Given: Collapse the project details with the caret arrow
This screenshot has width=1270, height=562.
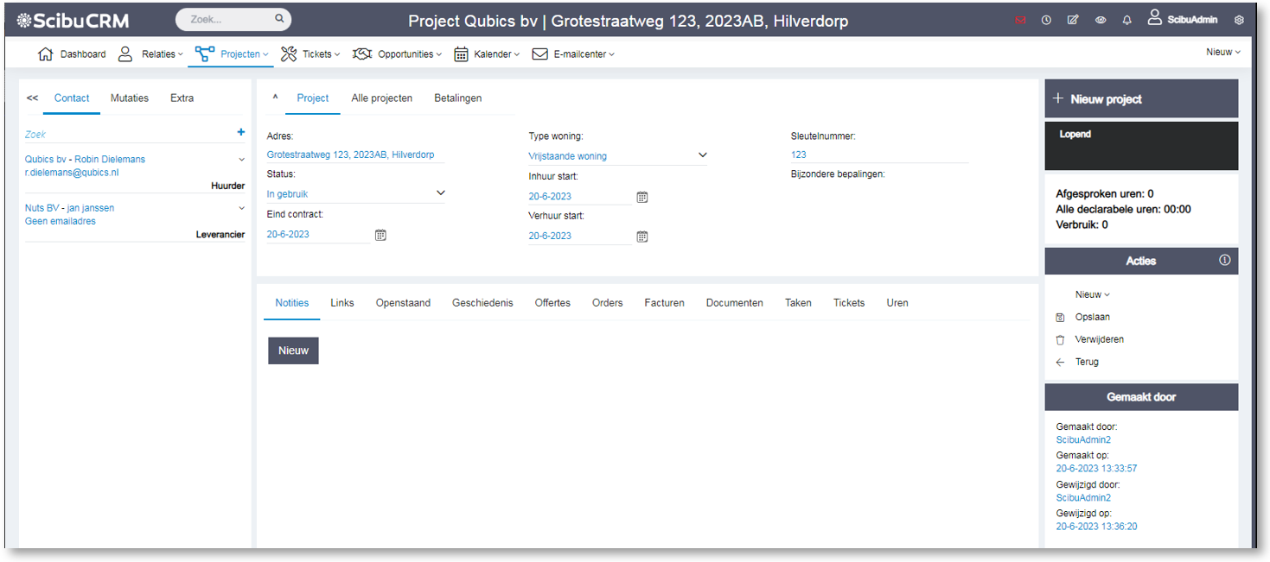Looking at the screenshot, I should tap(275, 98).
